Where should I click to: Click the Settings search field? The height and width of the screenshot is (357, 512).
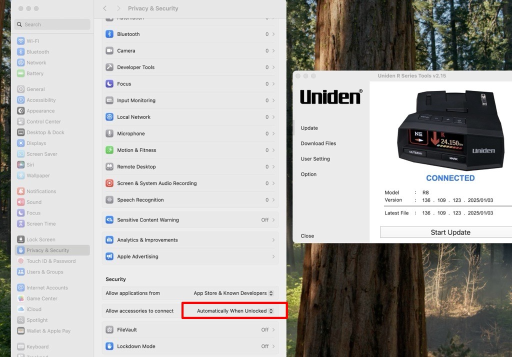[x=52, y=24]
